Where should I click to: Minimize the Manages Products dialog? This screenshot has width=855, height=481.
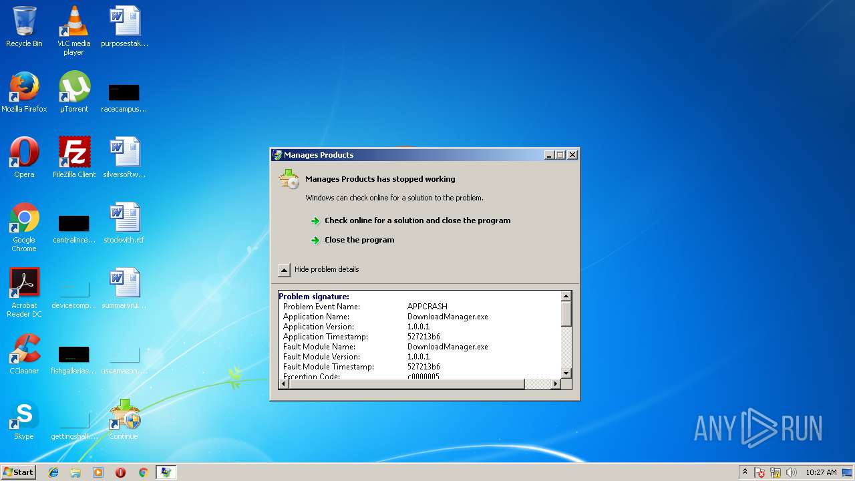coord(549,155)
